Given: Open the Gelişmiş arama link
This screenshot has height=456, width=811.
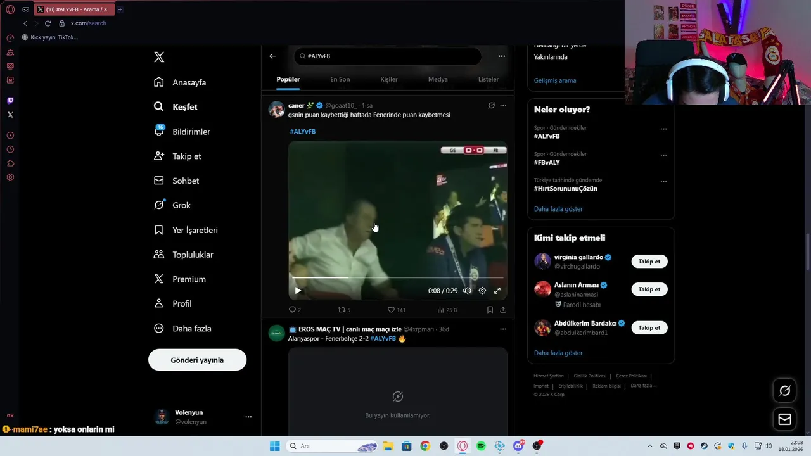Looking at the screenshot, I should tap(555, 80).
